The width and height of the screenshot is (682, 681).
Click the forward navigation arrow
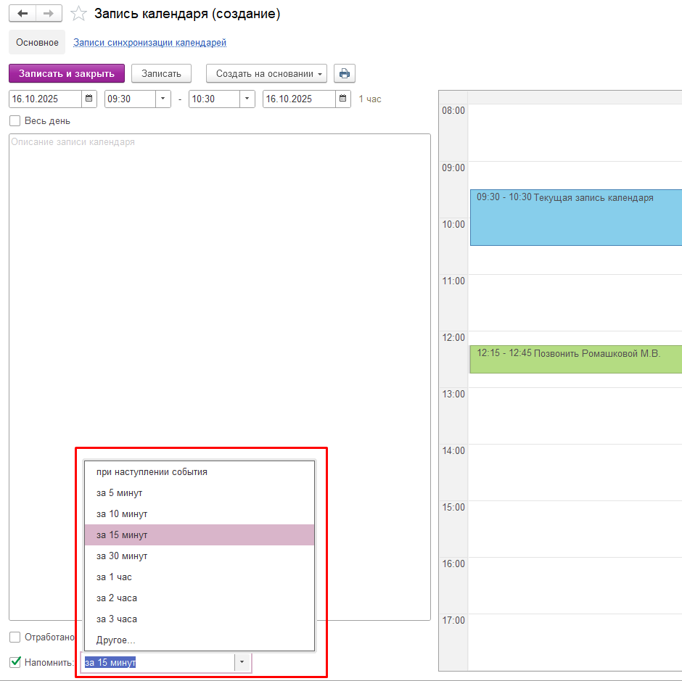pos(49,14)
